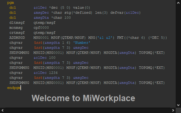Click 'cpf0000' on the monmsg line
This screenshot has width=181, height=113.
coord(41,28)
